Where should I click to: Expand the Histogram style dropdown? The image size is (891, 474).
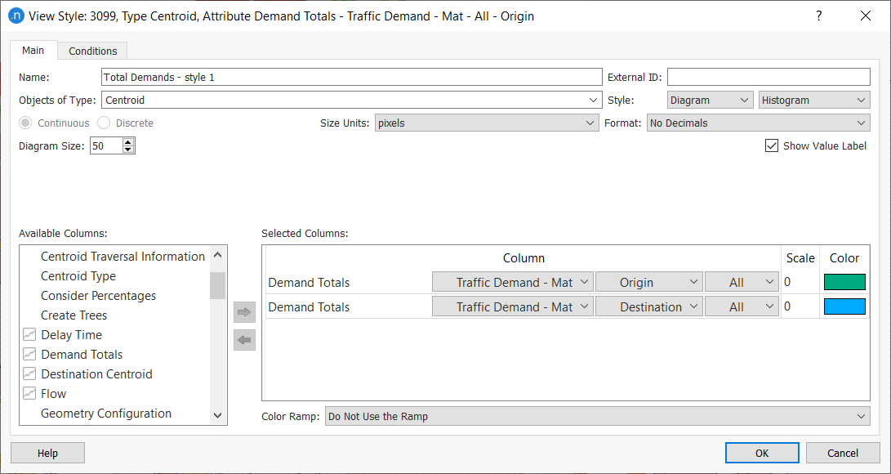[x=813, y=101]
